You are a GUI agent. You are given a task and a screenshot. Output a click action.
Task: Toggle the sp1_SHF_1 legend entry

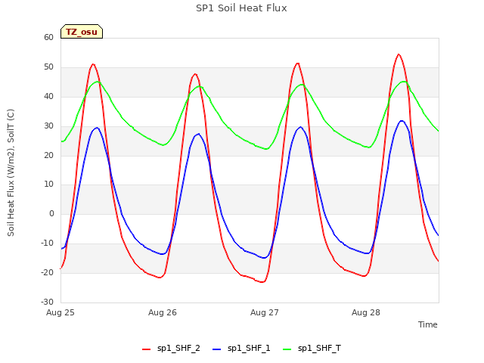pos(241,349)
